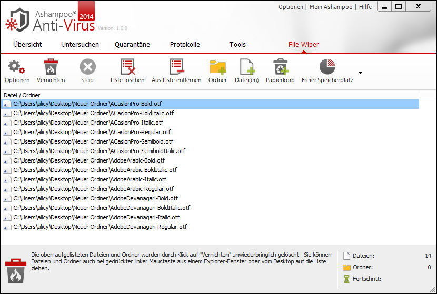The width and height of the screenshot is (437, 294).
Task: Open the Tools tab
Action: (x=237, y=45)
